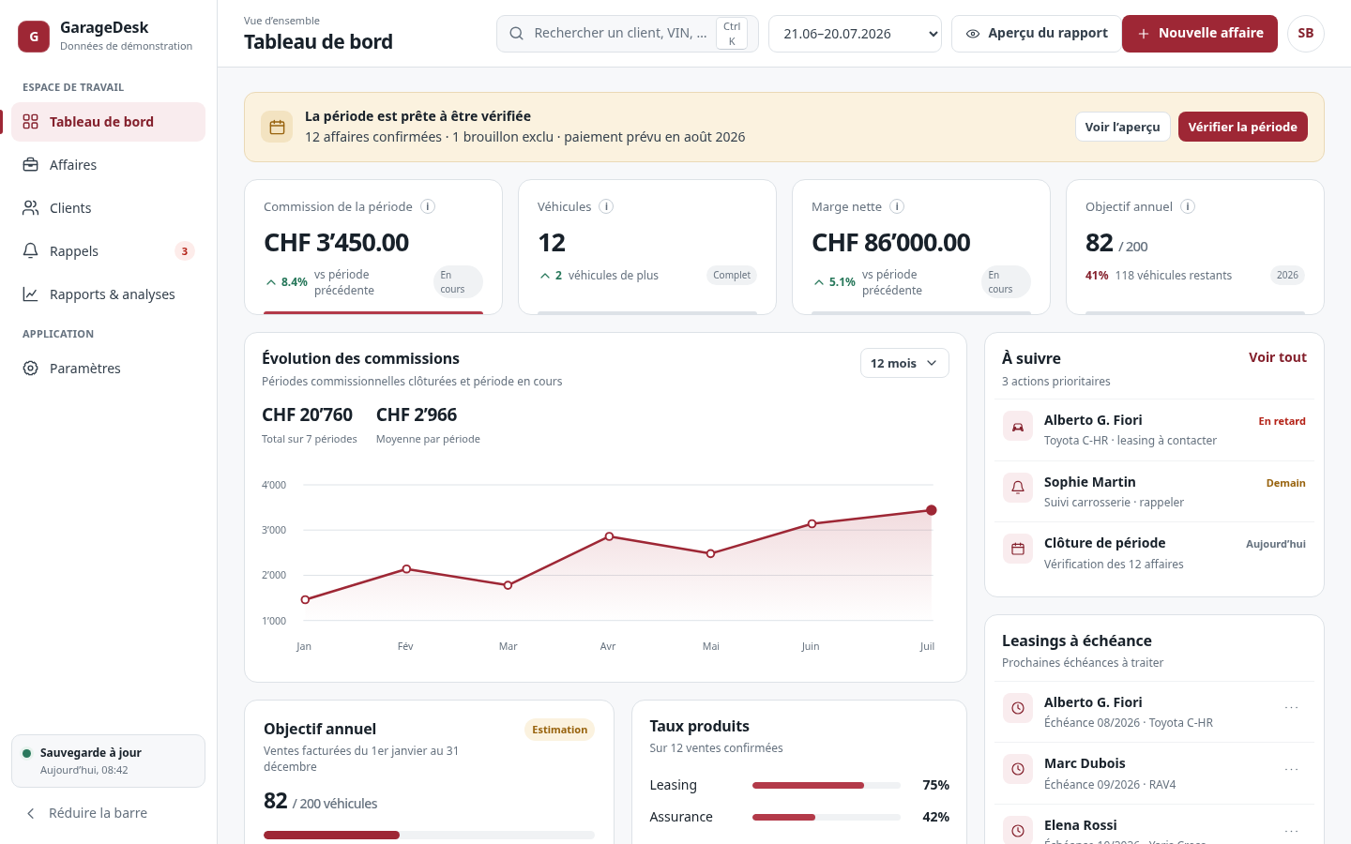Click the Jan data point on chart

click(305, 599)
